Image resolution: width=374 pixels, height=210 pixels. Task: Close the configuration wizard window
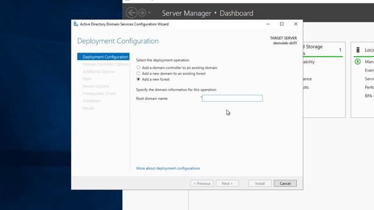[x=296, y=24]
